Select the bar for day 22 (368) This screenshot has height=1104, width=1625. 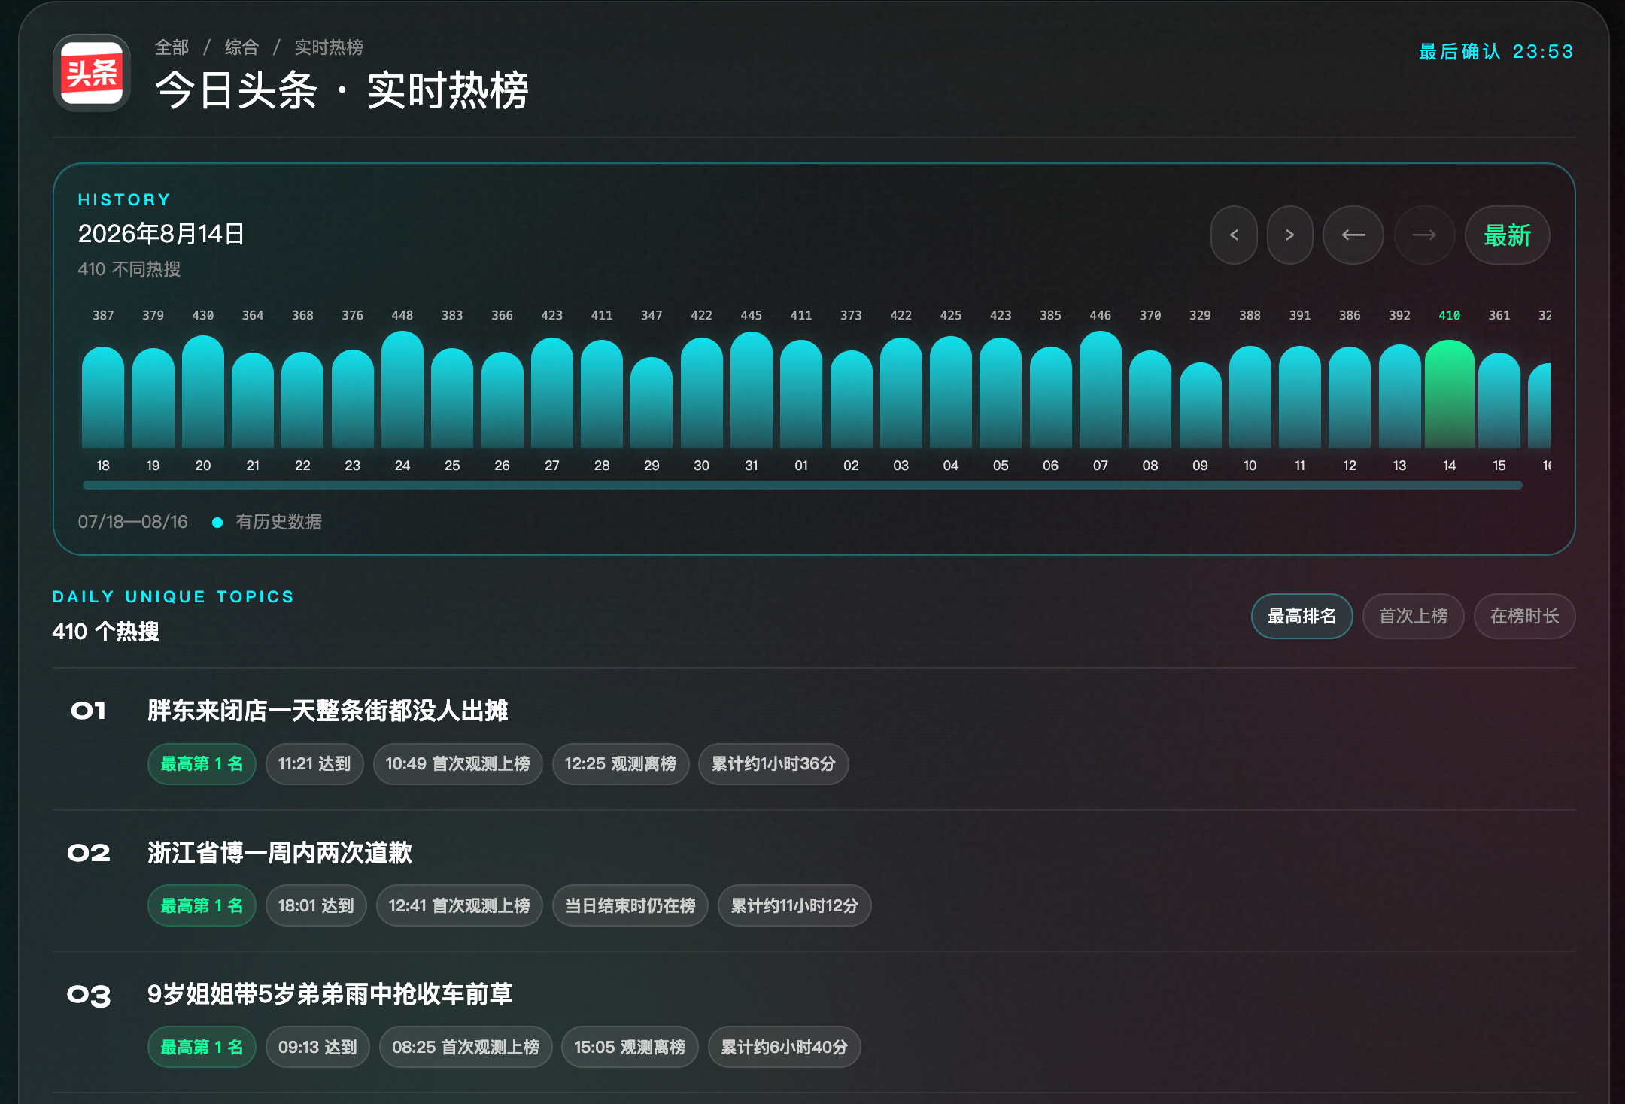point(302,399)
